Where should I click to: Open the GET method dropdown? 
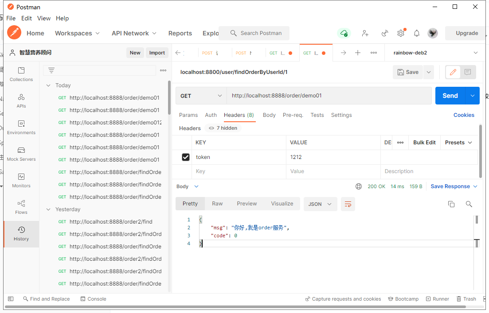pos(201,96)
